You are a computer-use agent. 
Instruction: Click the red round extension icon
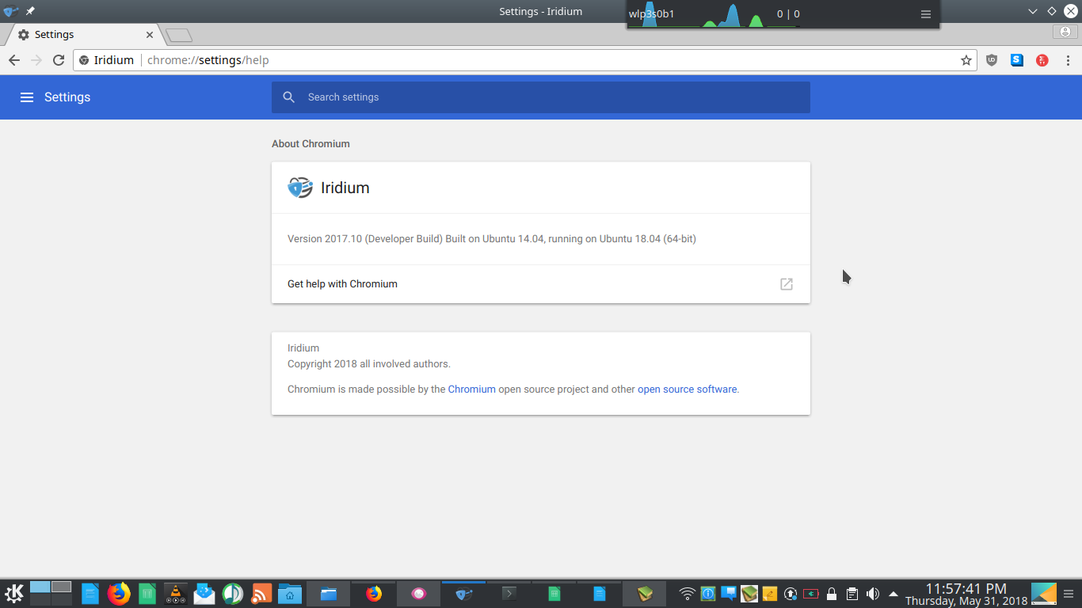click(x=1042, y=60)
